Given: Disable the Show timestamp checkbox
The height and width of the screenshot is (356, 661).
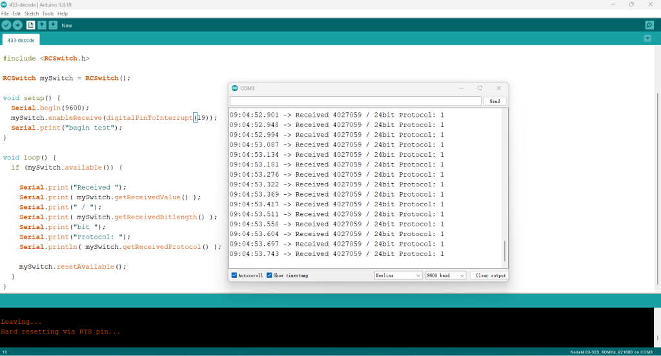Looking at the screenshot, I should pyautogui.click(x=270, y=275).
